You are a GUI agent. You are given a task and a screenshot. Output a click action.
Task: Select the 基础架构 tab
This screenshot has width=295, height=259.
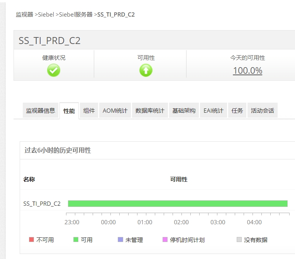[x=184, y=110]
